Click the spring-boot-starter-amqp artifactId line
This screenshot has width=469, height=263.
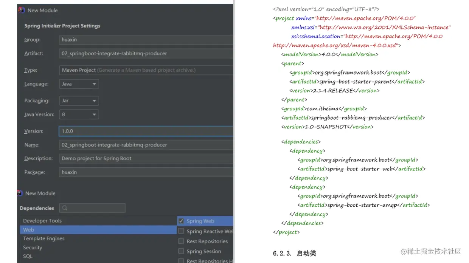tap(364, 205)
